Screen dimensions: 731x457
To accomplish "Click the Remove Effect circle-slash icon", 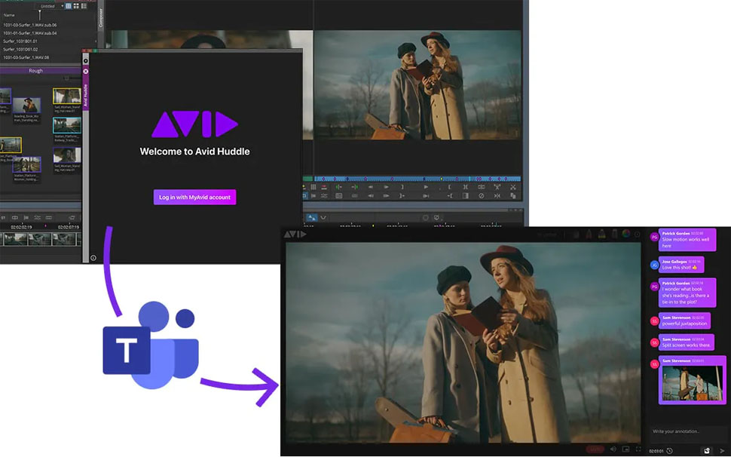I will click(x=482, y=196).
